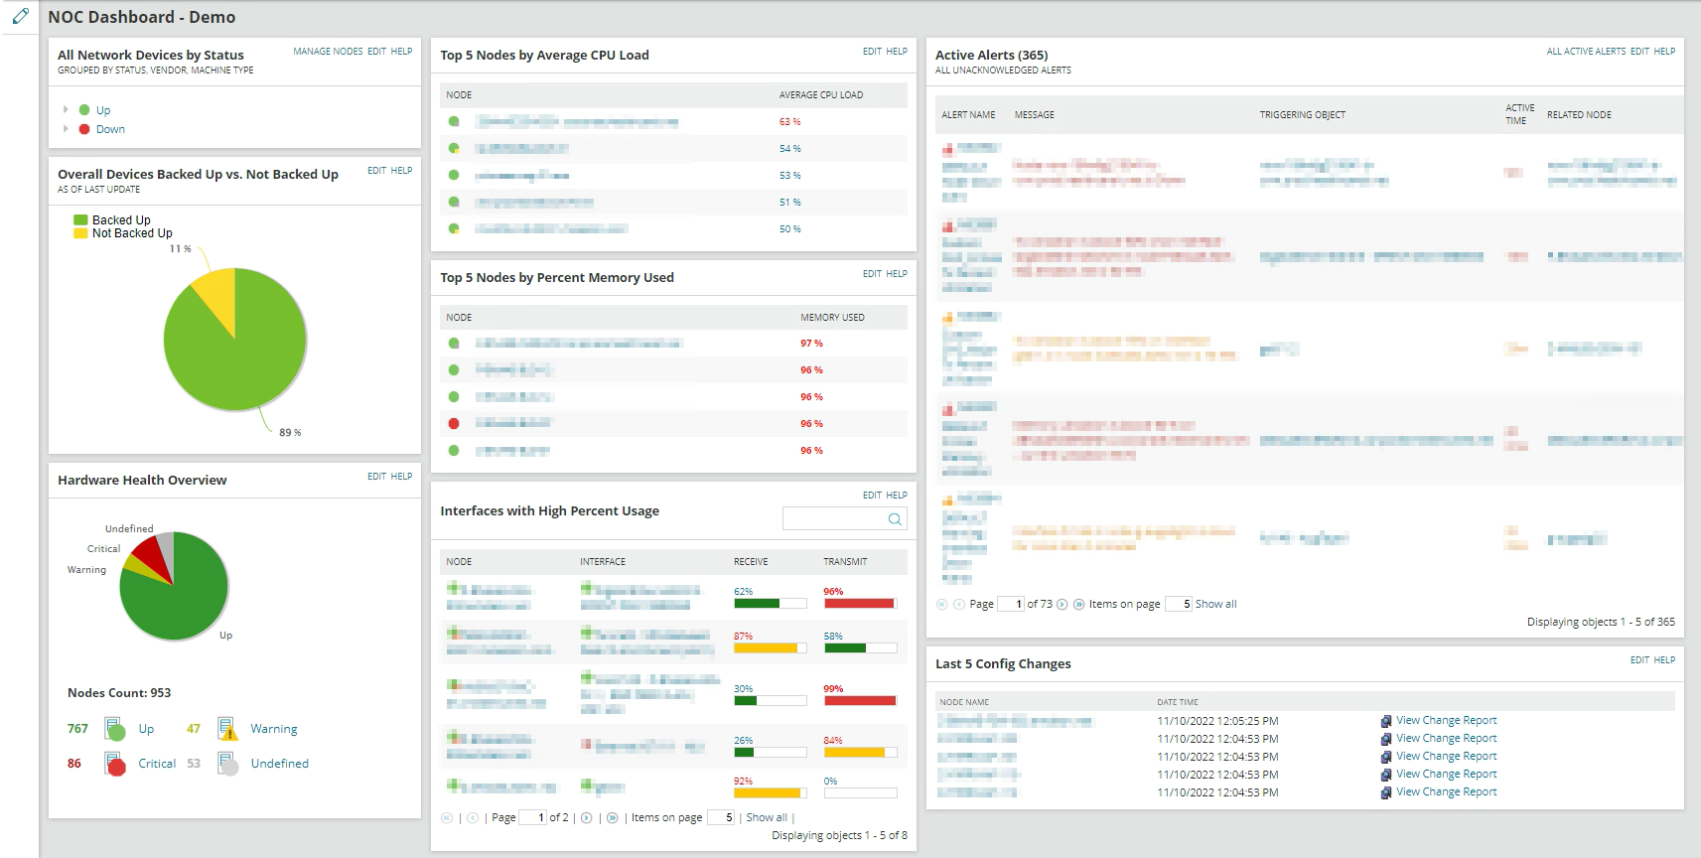The image size is (1701, 858).
Task: Click the red down status icon in memory list
Action: (454, 423)
